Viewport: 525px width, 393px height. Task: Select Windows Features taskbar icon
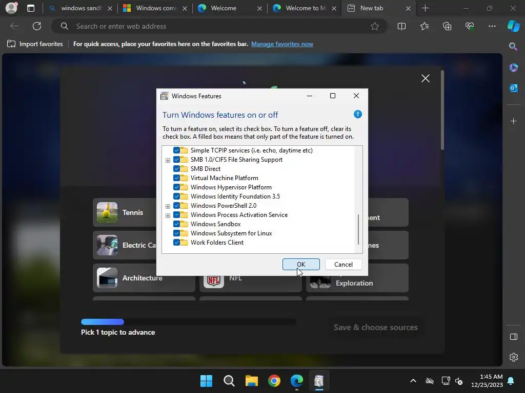319,381
